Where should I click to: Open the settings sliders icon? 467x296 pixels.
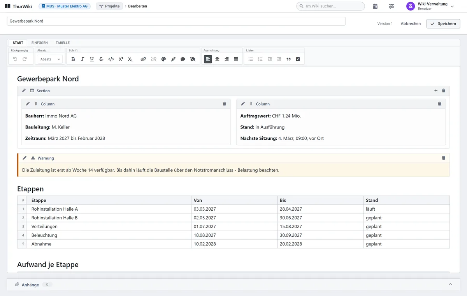(x=392, y=6)
